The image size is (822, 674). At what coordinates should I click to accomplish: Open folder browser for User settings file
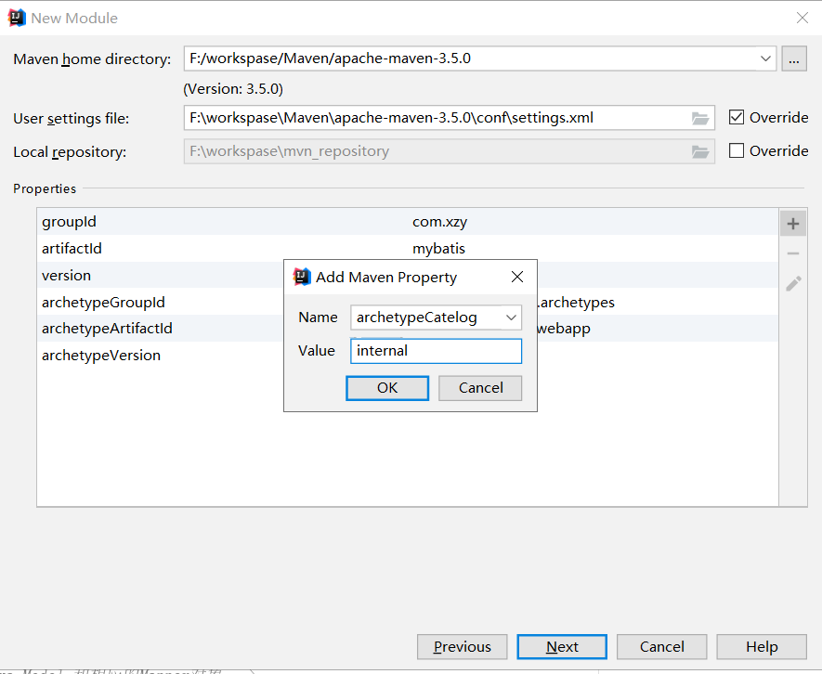point(699,119)
